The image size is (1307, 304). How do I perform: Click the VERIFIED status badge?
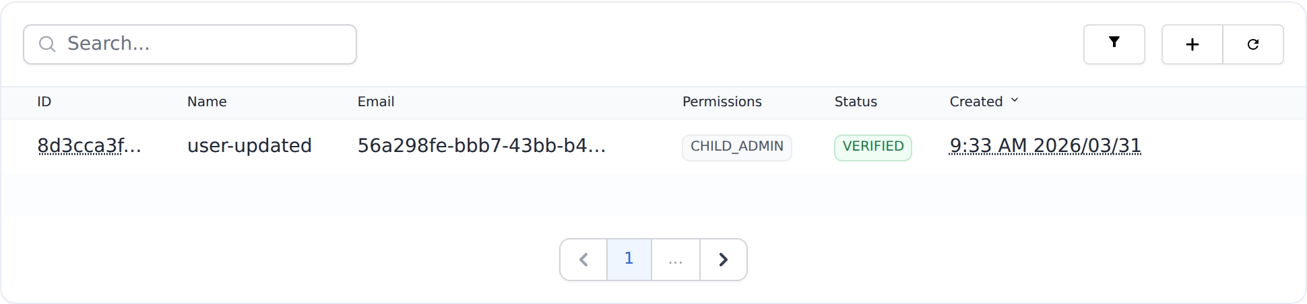point(872,147)
